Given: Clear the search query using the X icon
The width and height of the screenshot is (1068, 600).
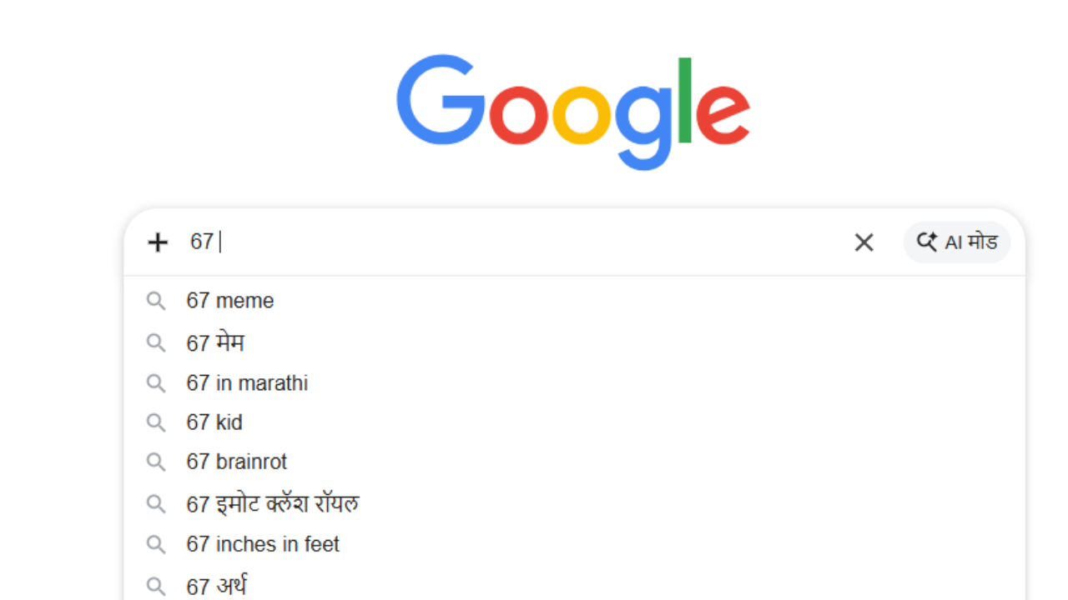Looking at the screenshot, I should pos(864,242).
